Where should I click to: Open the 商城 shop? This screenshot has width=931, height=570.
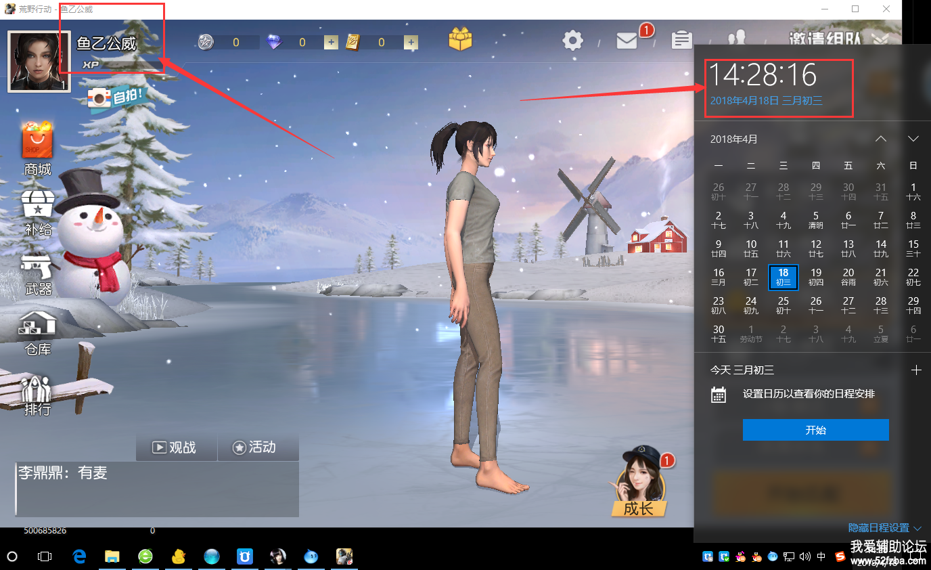point(38,149)
